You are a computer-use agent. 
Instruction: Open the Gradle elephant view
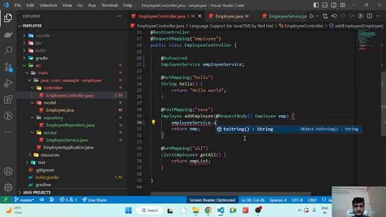[x=8, y=35]
